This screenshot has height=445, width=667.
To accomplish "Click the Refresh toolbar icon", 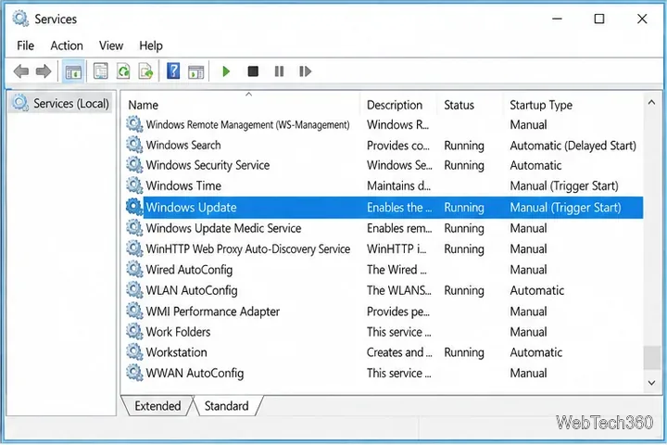I will tap(123, 71).
